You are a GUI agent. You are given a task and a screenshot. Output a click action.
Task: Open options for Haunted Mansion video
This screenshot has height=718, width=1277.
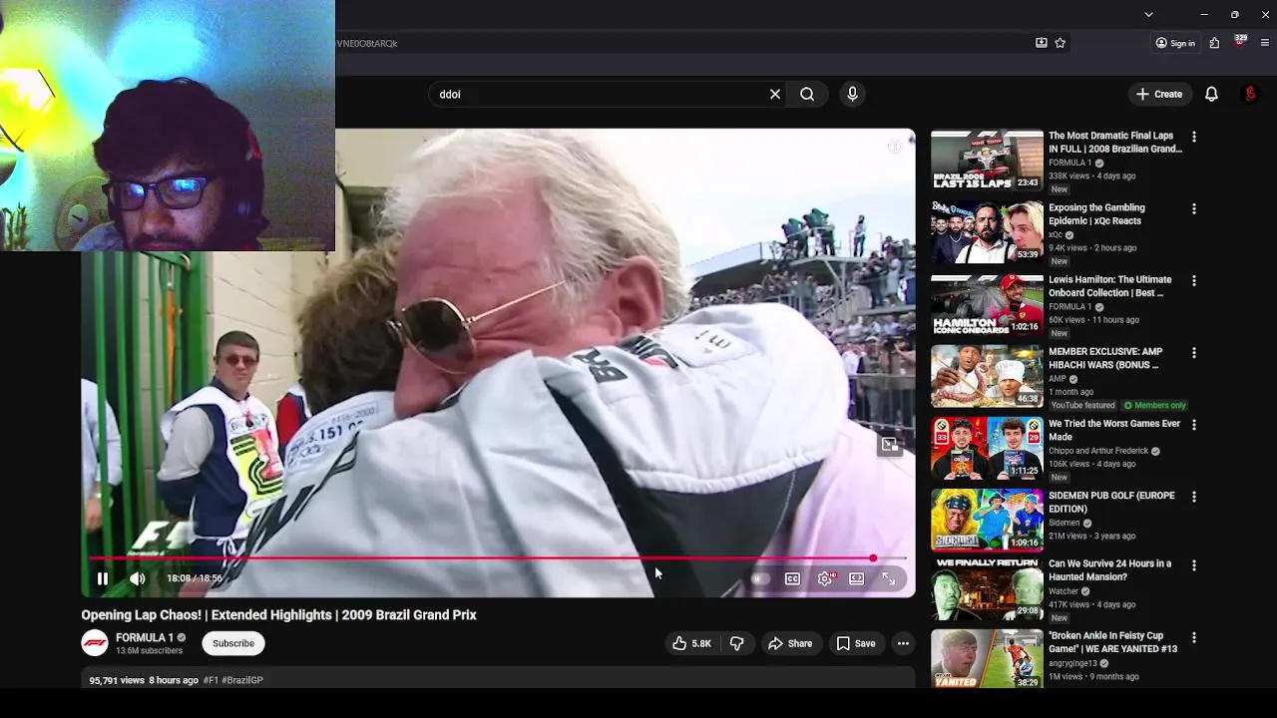(x=1193, y=564)
